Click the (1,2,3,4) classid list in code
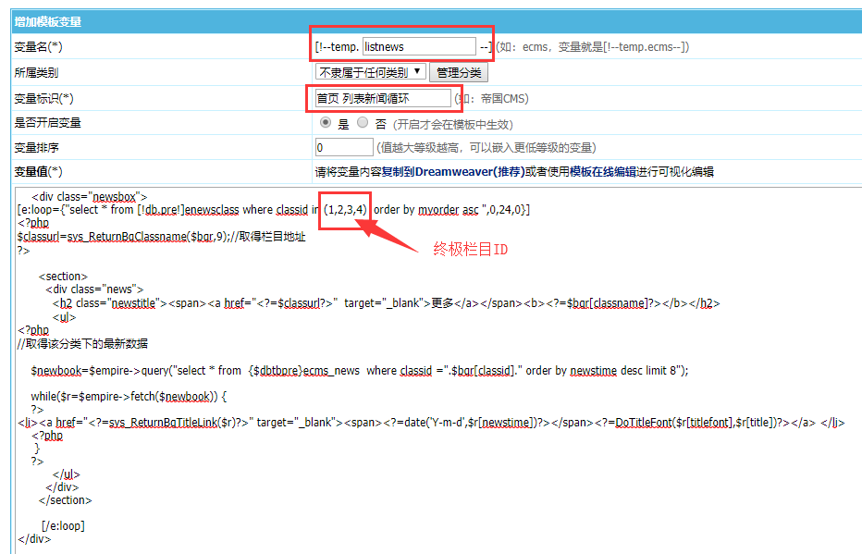Image resolution: width=862 pixels, height=554 pixels. [x=346, y=210]
